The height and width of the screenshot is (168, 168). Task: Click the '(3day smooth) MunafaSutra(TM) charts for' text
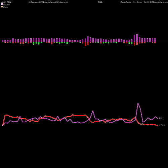(x=48, y=2)
